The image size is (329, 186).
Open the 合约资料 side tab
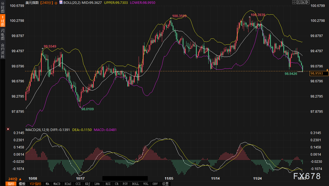(3, 51)
